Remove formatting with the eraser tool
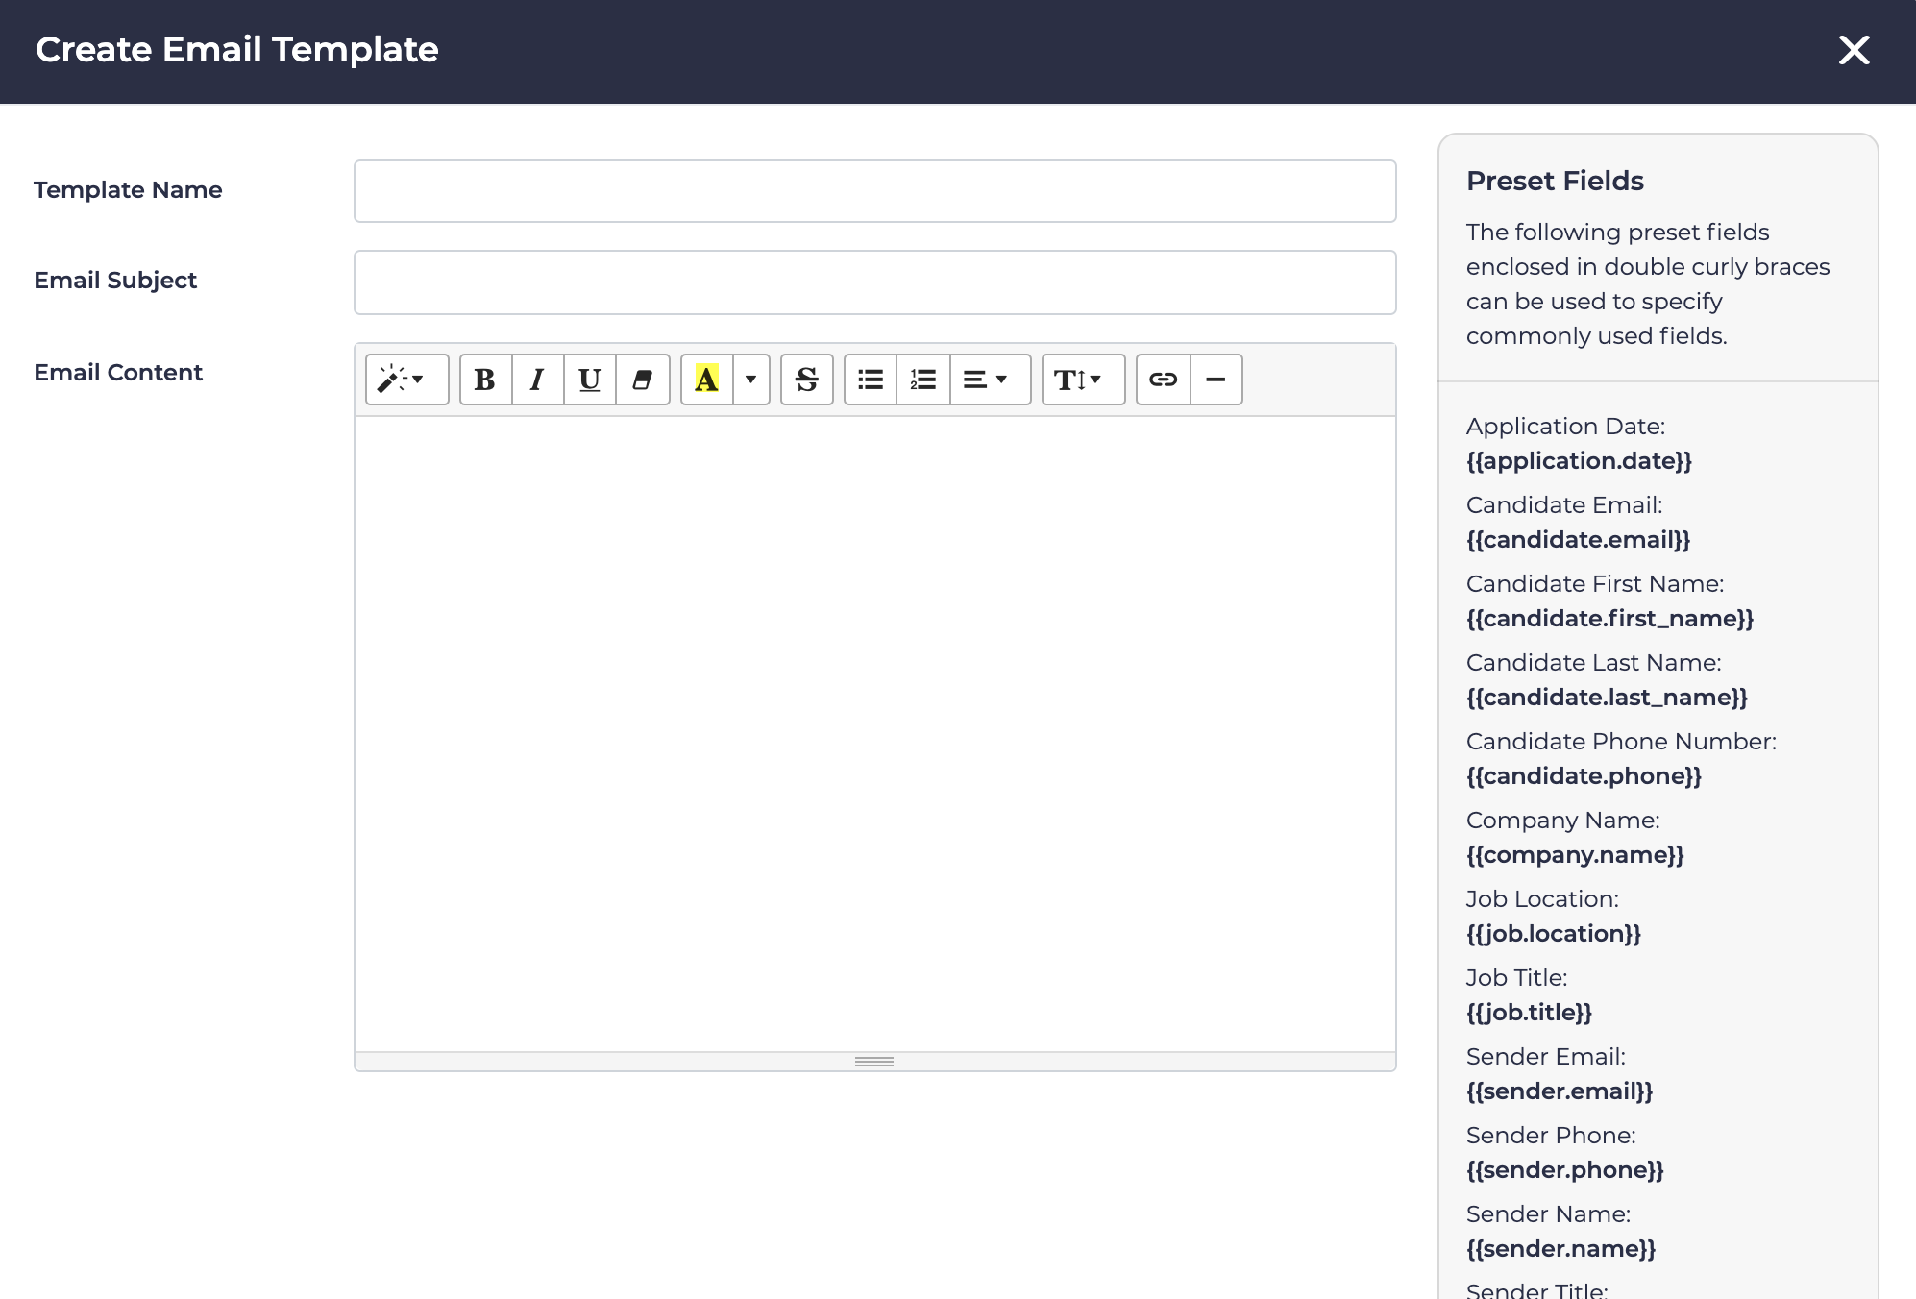This screenshot has height=1299, width=1916. [x=642, y=380]
